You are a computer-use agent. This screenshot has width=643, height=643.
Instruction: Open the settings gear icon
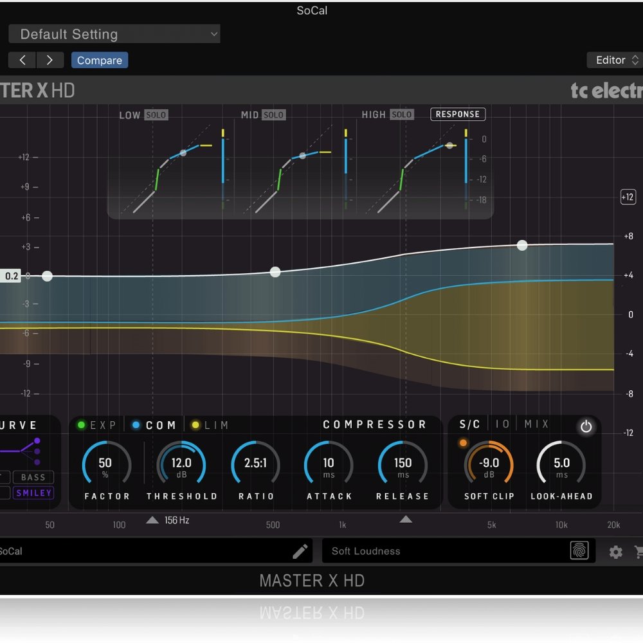point(615,552)
